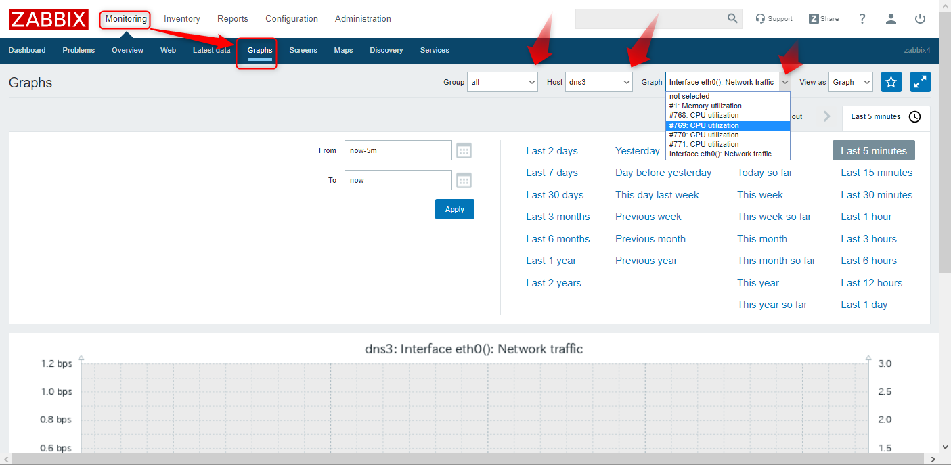Choose '#1: Memory utilization' option
This screenshot has width=951, height=465.
728,106
